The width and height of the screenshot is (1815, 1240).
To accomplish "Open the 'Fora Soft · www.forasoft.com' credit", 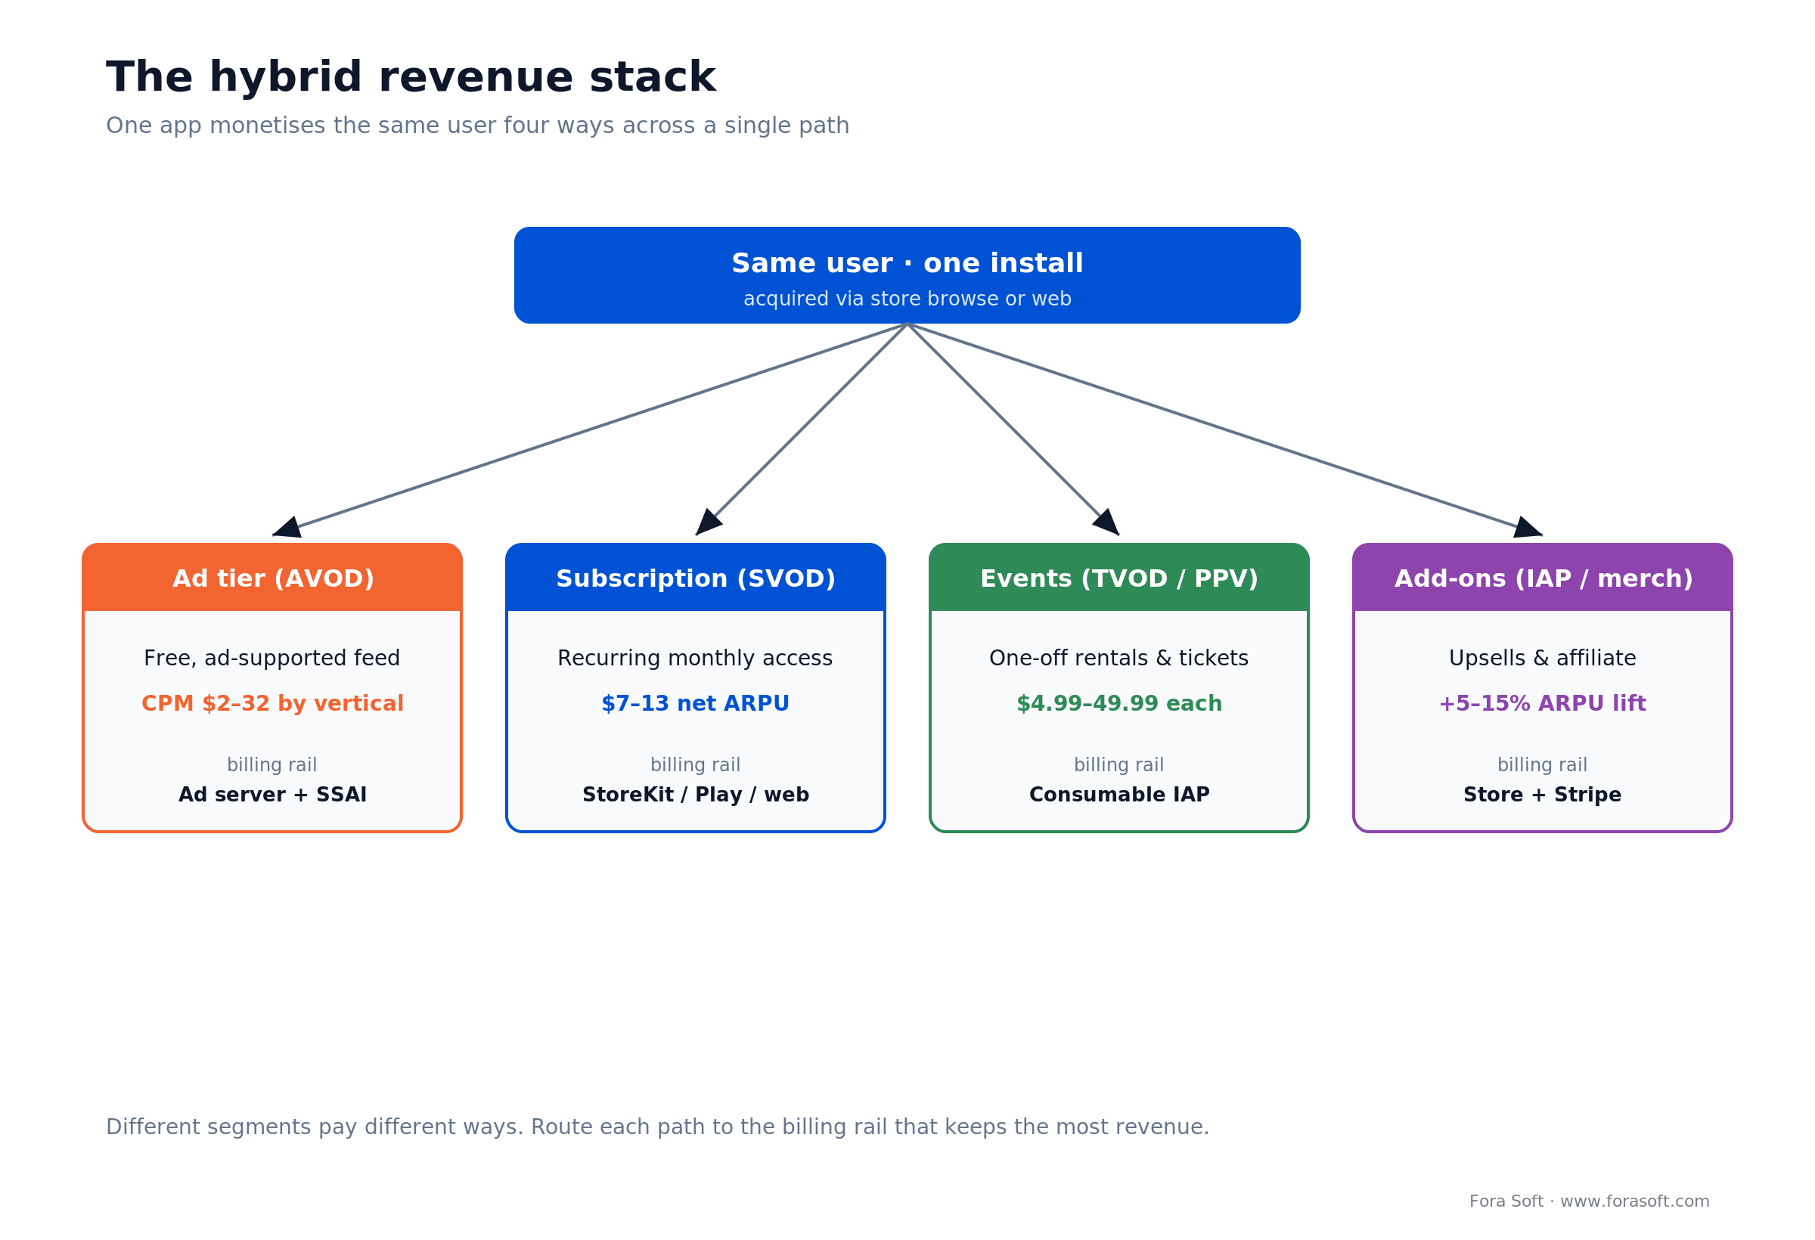I will pyautogui.click(x=1590, y=1201).
